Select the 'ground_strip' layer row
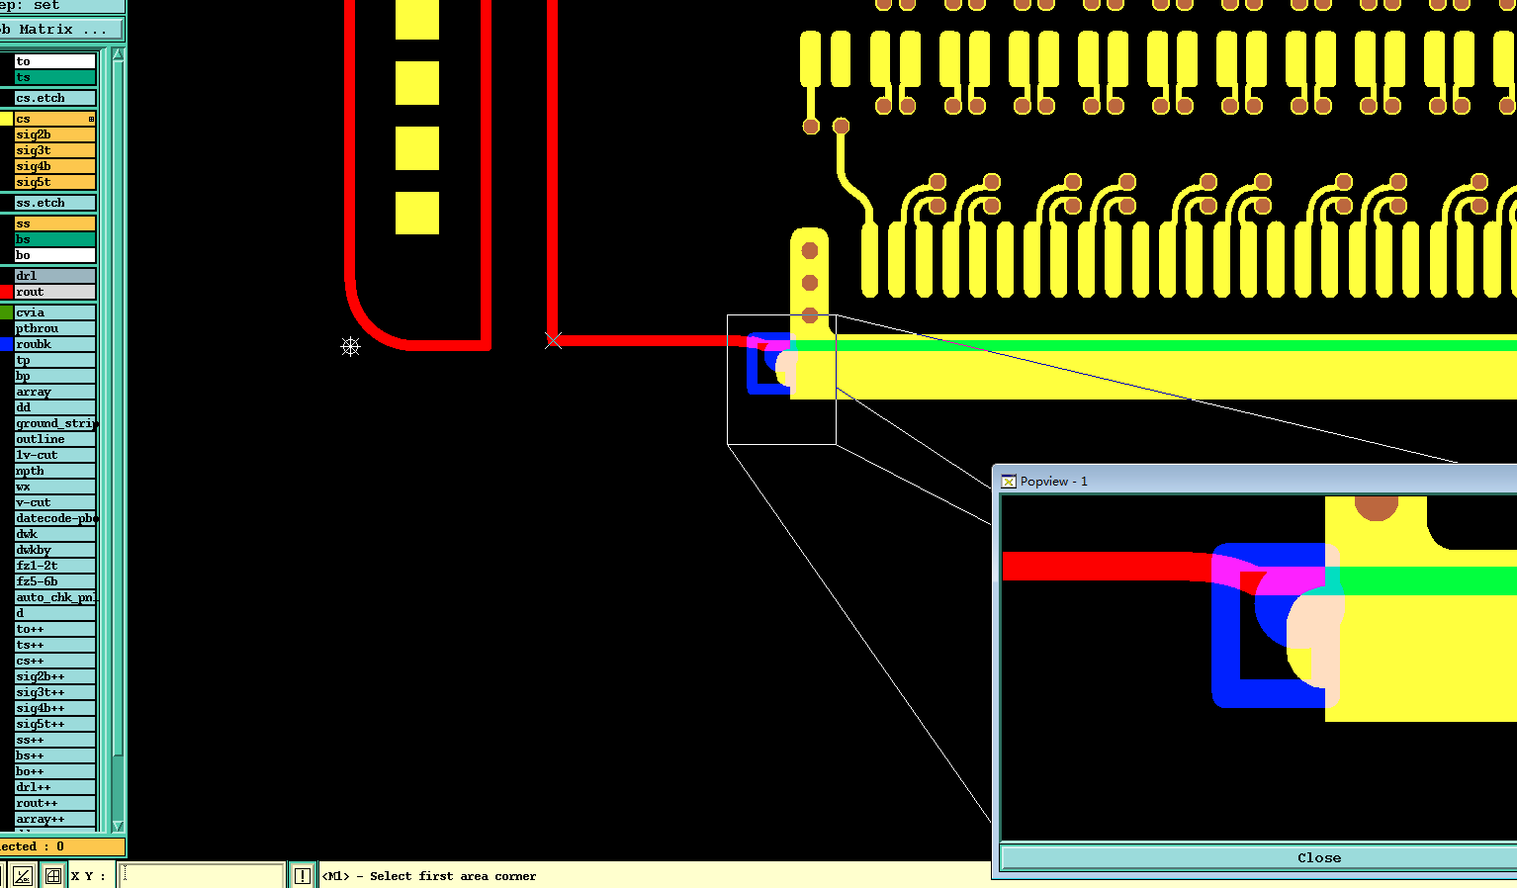The width and height of the screenshot is (1517, 888). click(x=55, y=423)
